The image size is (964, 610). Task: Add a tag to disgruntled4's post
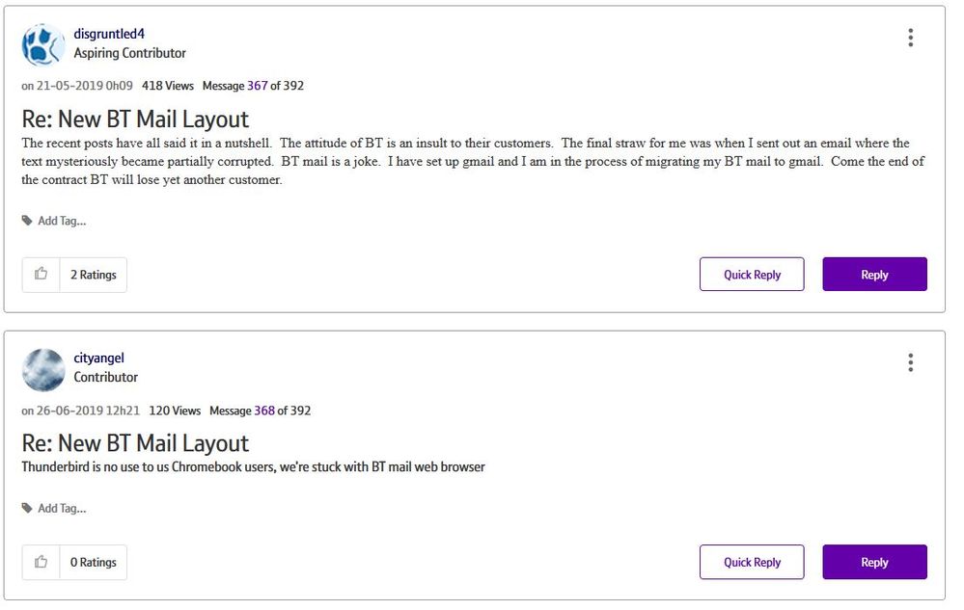(x=62, y=221)
